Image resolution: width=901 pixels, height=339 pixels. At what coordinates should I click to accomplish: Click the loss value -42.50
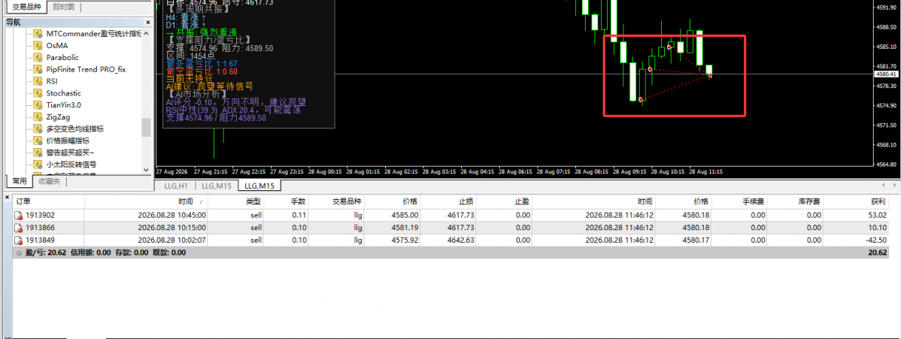875,240
